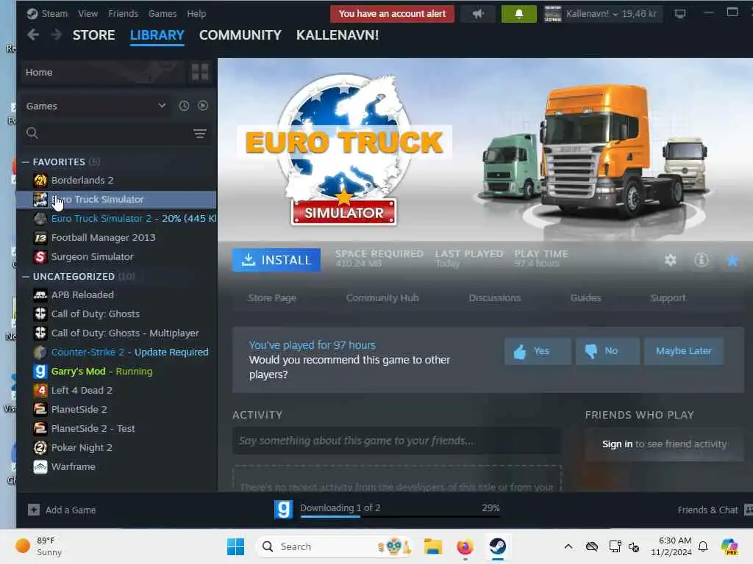
Task: Click the Warframe game icon
Action: (40, 466)
